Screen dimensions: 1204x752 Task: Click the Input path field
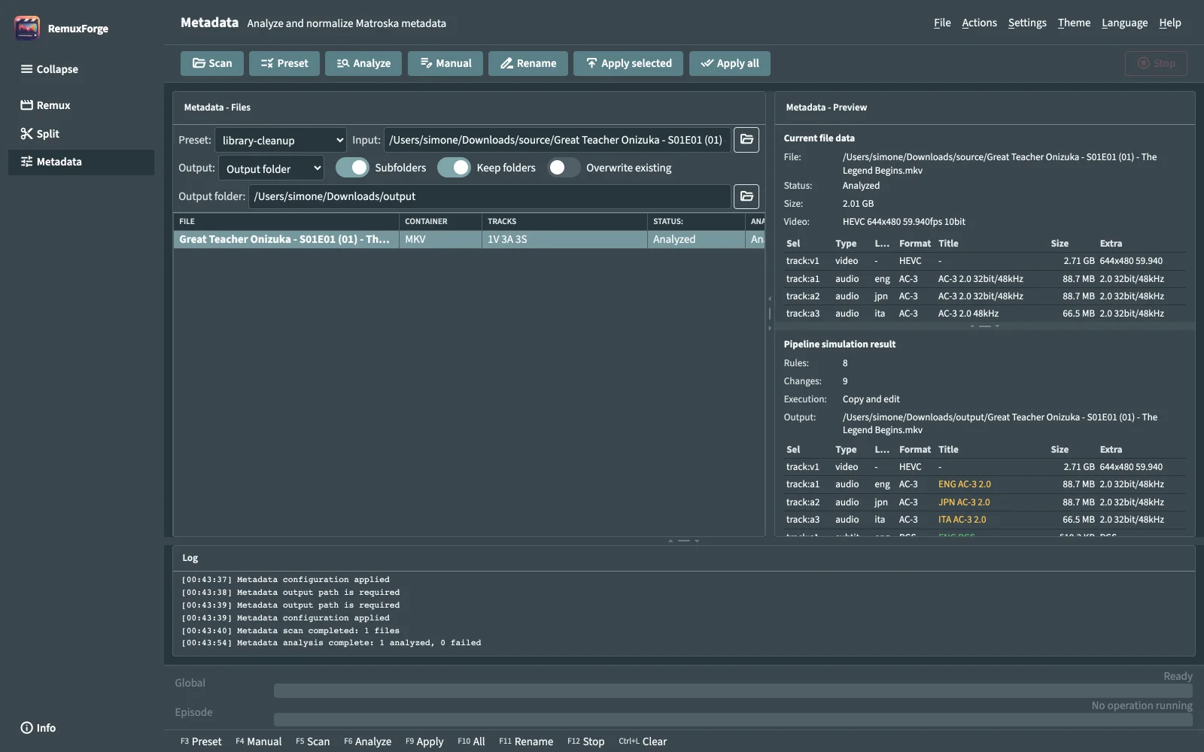coord(557,140)
